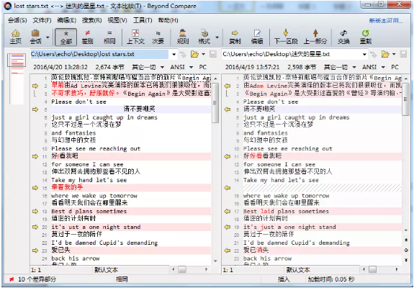Jump to 上一部分 previous difference section

pyautogui.click(x=315, y=37)
